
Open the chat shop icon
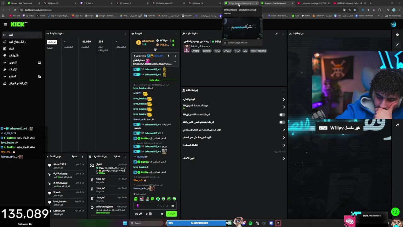[x=150, y=214]
